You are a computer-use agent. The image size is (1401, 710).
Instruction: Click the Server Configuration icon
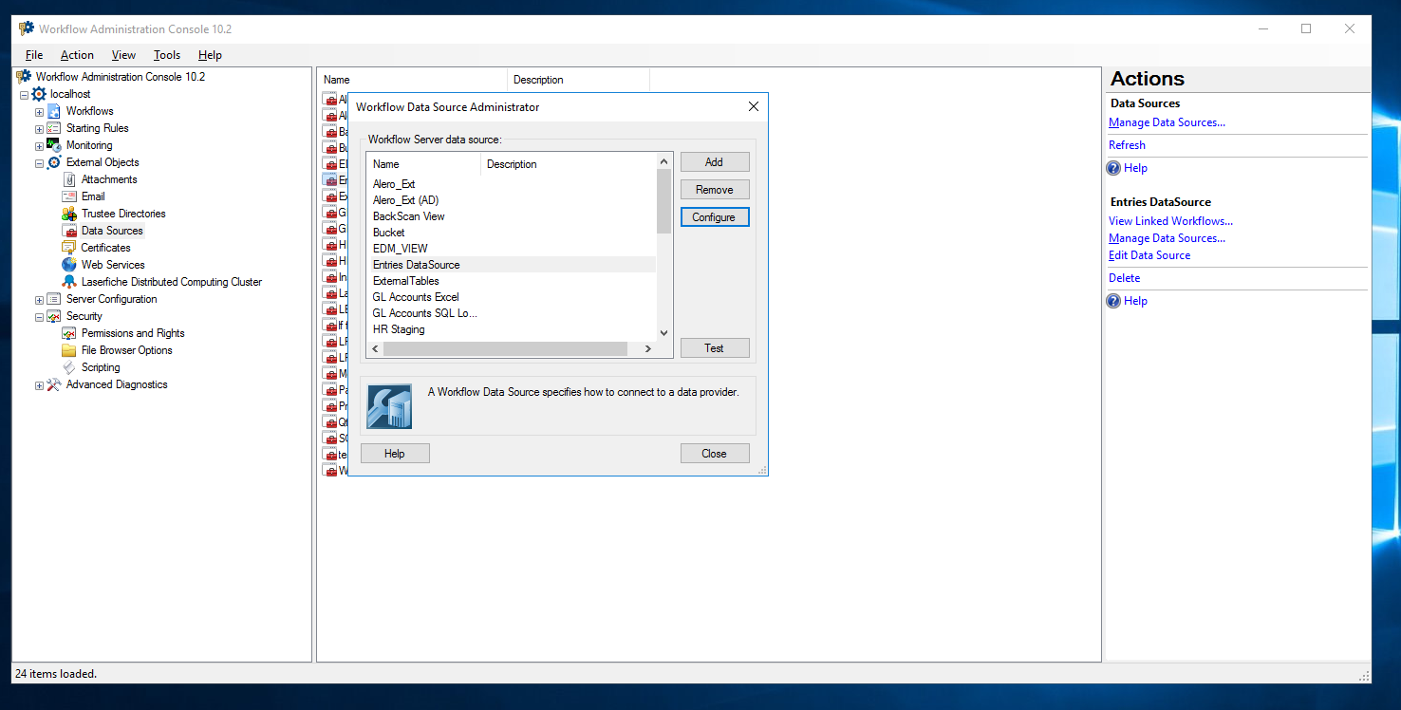click(x=54, y=299)
